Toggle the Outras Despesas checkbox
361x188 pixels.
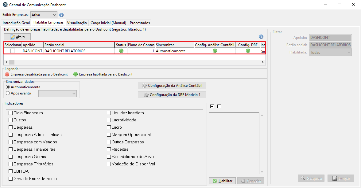click(109, 142)
